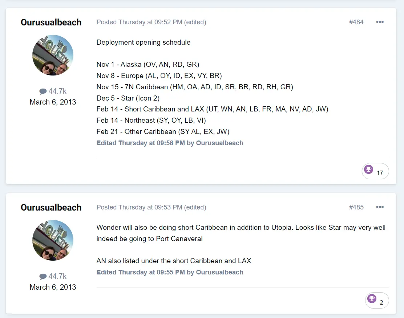Click 'Posted Thursday at 09:52 PM' timestamp
This screenshot has height=318, width=404.
coord(139,22)
